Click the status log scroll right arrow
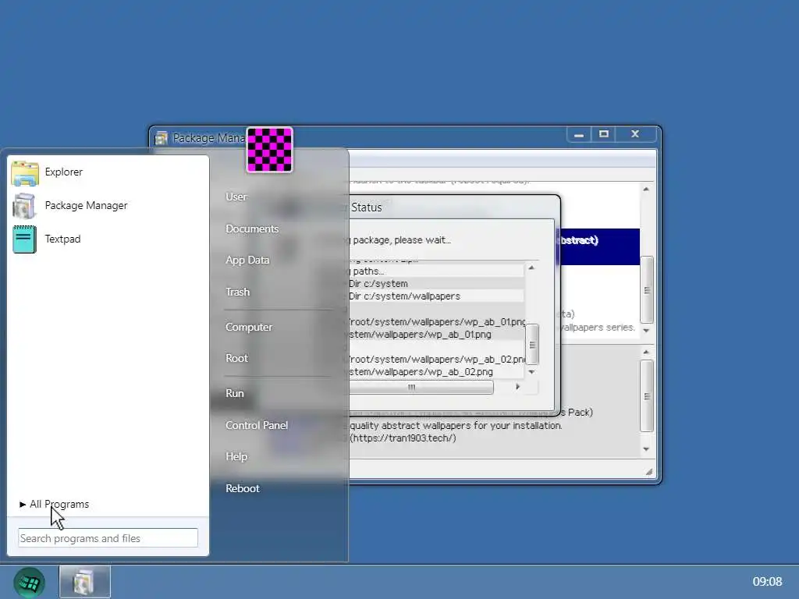This screenshot has width=799, height=599. [x=517, y=387]
